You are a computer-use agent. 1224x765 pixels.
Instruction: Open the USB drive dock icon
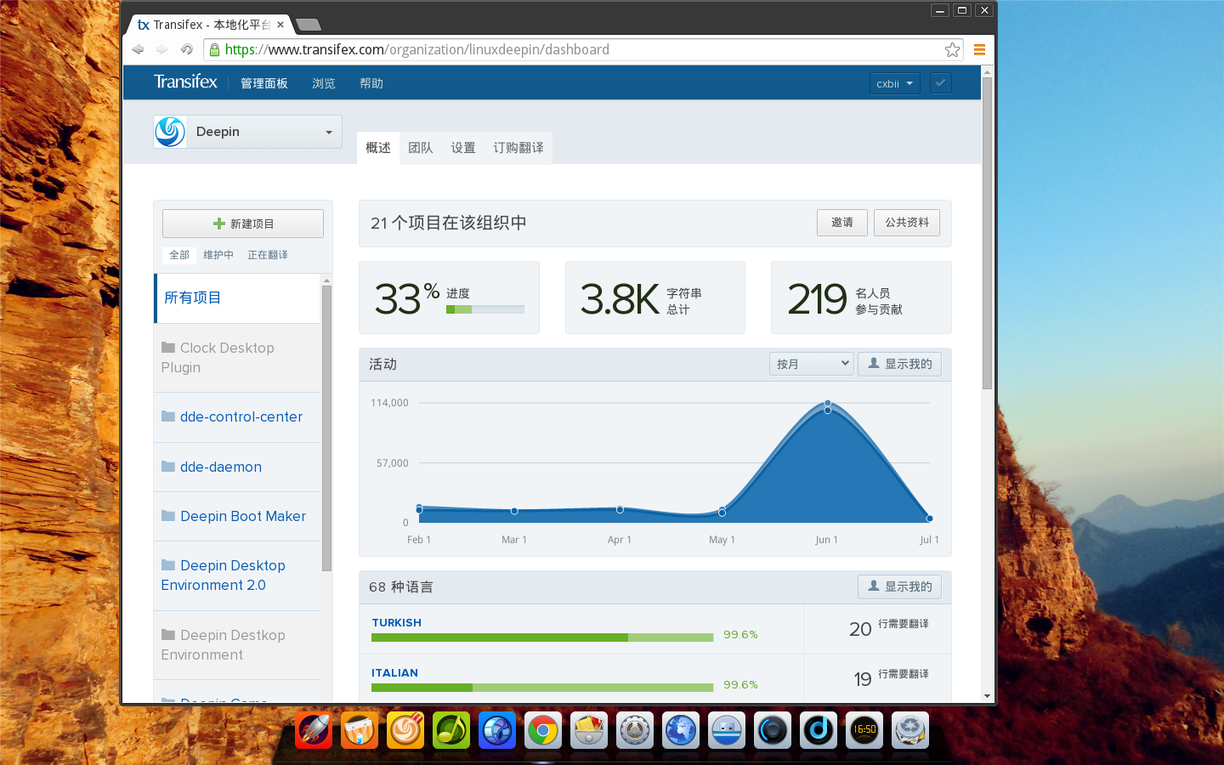click(x=727, y=730)
